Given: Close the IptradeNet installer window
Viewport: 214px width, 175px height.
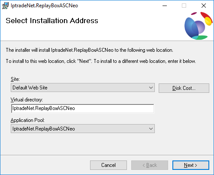Looking at the screenshot, I should pos(204,6).
